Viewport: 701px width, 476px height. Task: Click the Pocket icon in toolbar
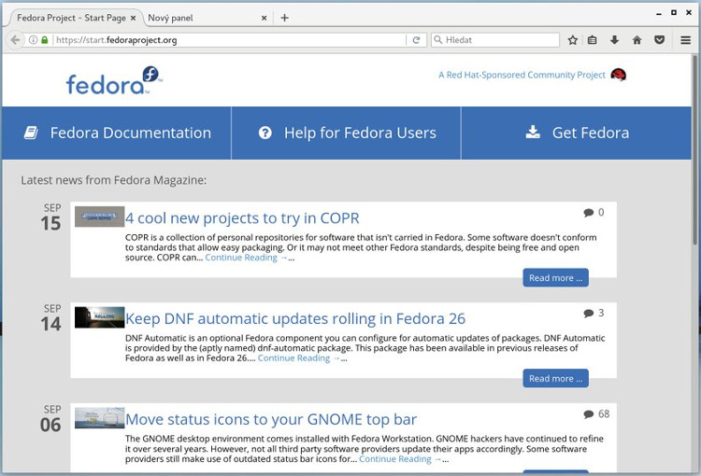coord(660,40)
